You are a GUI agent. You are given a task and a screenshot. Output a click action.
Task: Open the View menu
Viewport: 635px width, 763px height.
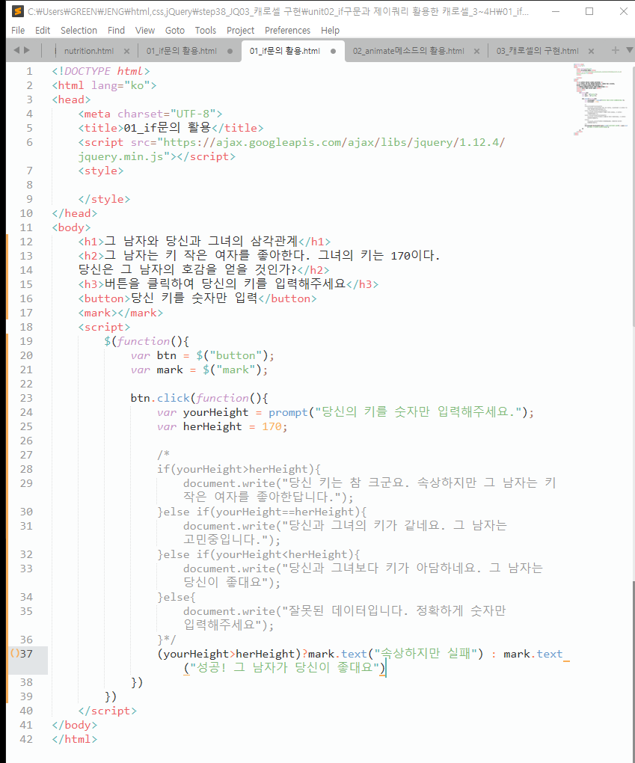(x=145, y=30)
